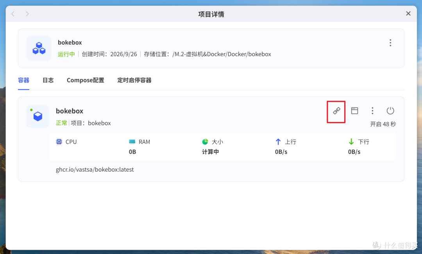Screen dimensions: 422x254
Task: Open the bokebox container terminal window icon
Action: (354, 111)
